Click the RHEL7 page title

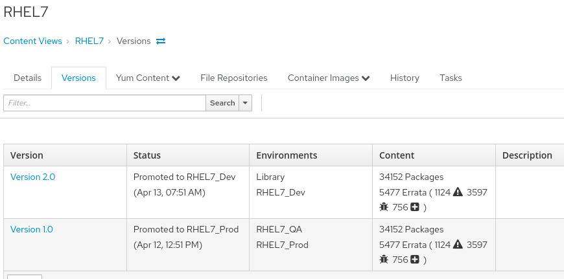tap(25, 12)
